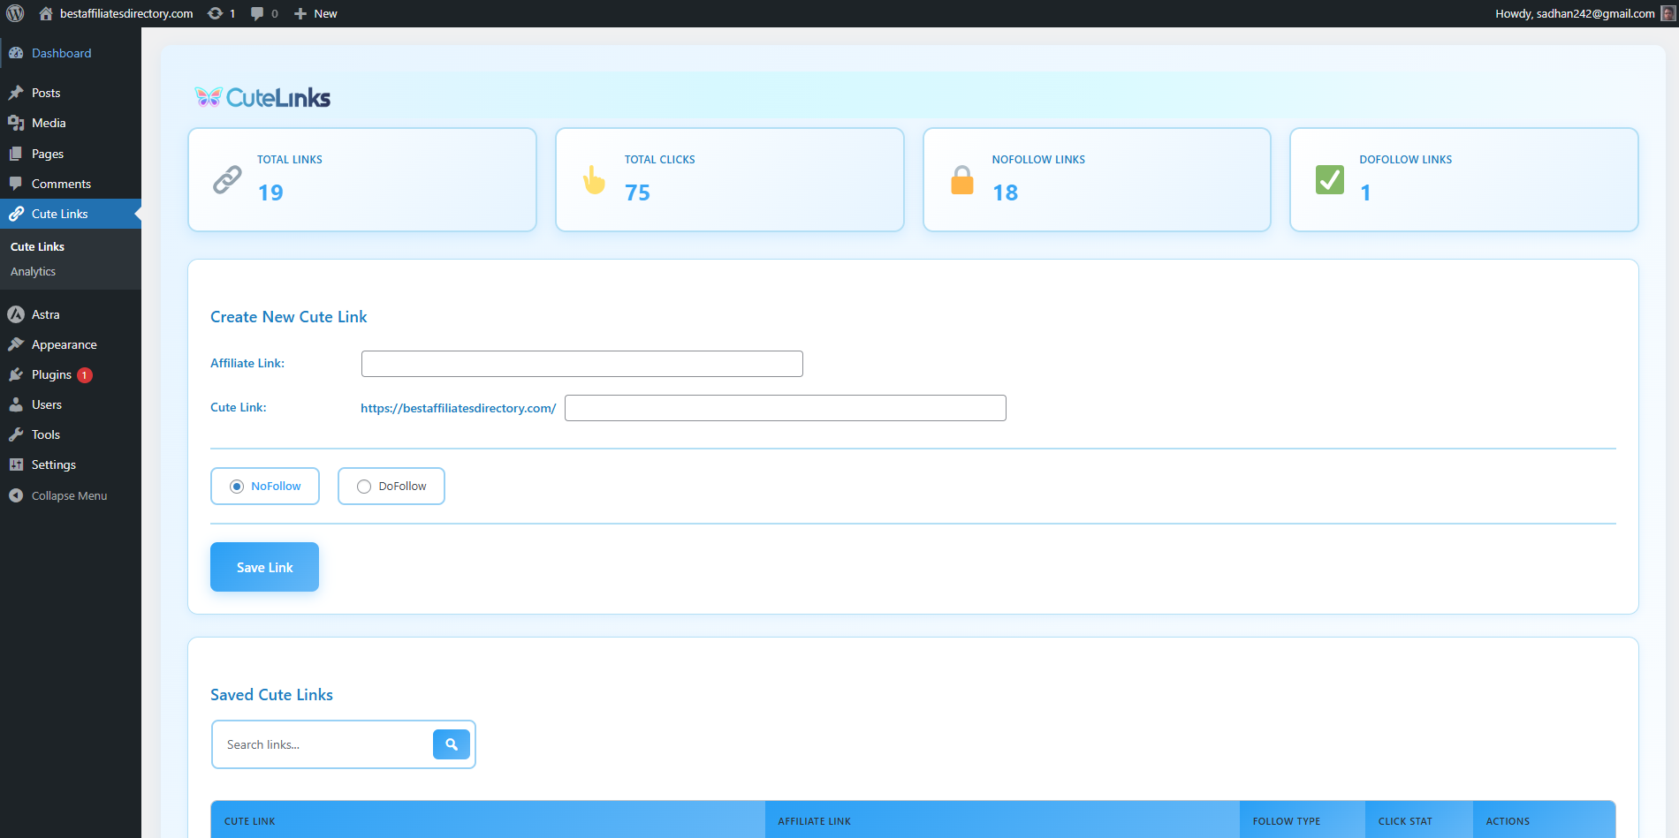Click the search magnifier button under Saved Cute Links
Viewport: 1679px width, 838px height.
point(452,744)
